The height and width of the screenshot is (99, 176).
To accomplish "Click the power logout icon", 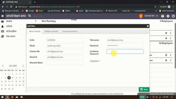I will click(x=173, y=16).
